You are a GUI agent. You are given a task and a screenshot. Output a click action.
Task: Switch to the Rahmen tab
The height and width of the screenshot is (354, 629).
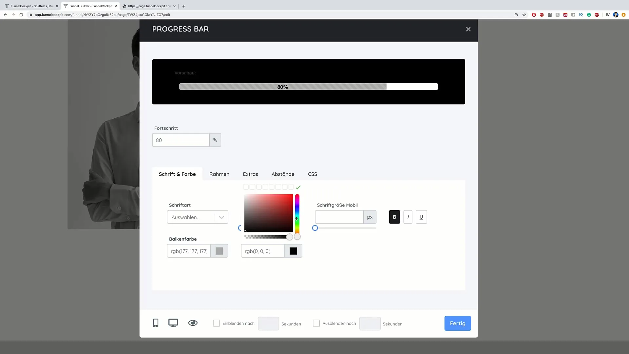[x=219, y=174]
